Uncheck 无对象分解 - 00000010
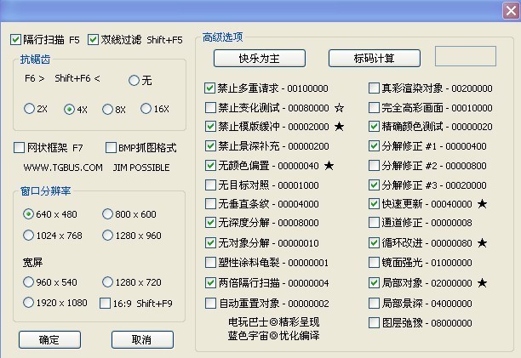The width and height of the screenshot is (521, 358). pos(210,243)
